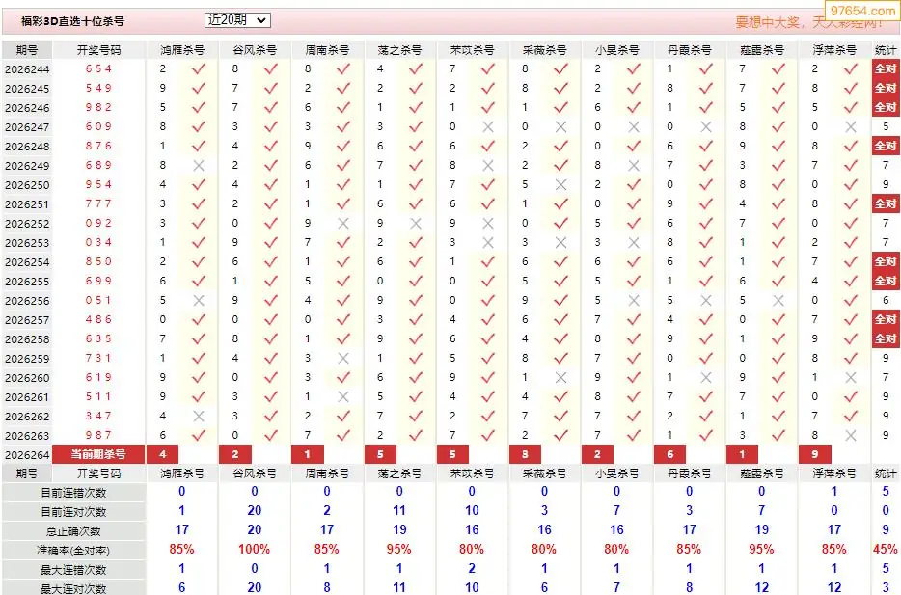Viewport: 901px width, 595px height.
Task: Open the 97654.com watermark link
Action: point(862,11)
